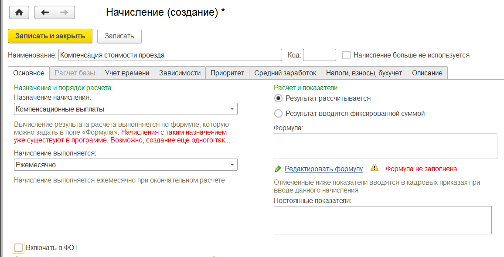This screenshot has height=257, width=504.
Task: Focus the 'Наименование' text field
Action: pyautogui.click(x=170, y=55)
